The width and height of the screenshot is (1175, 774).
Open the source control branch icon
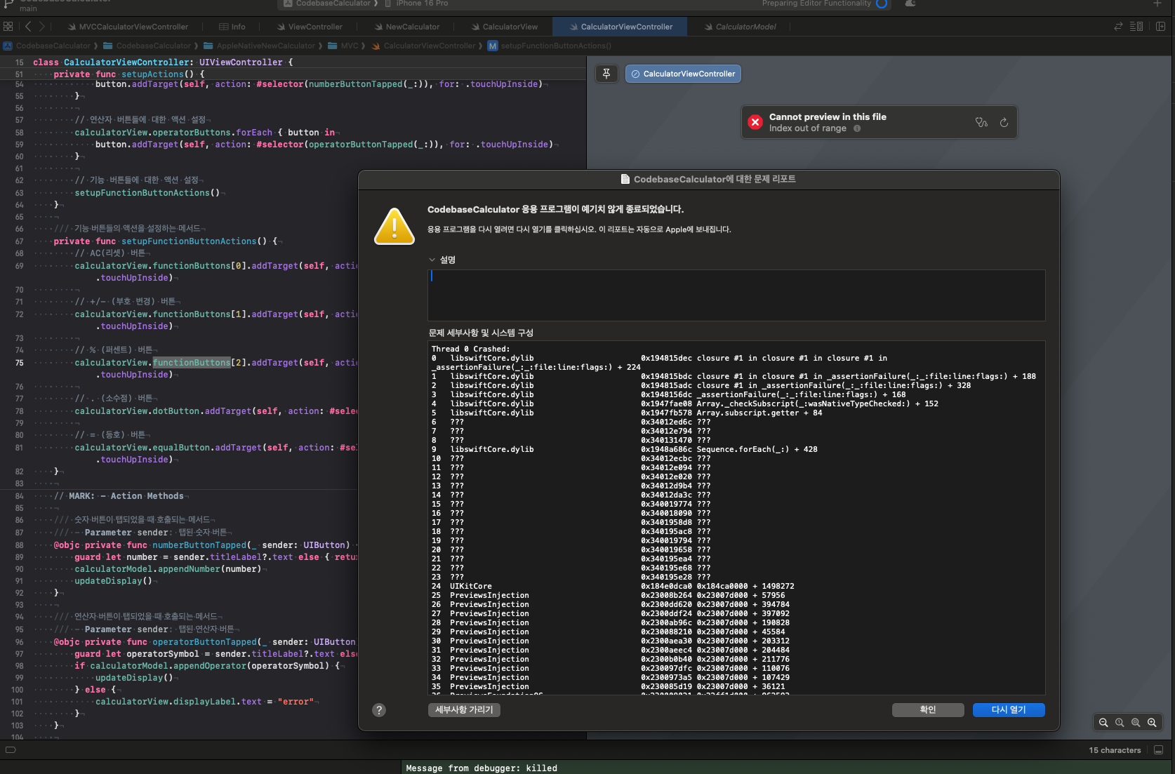[8, 4]
